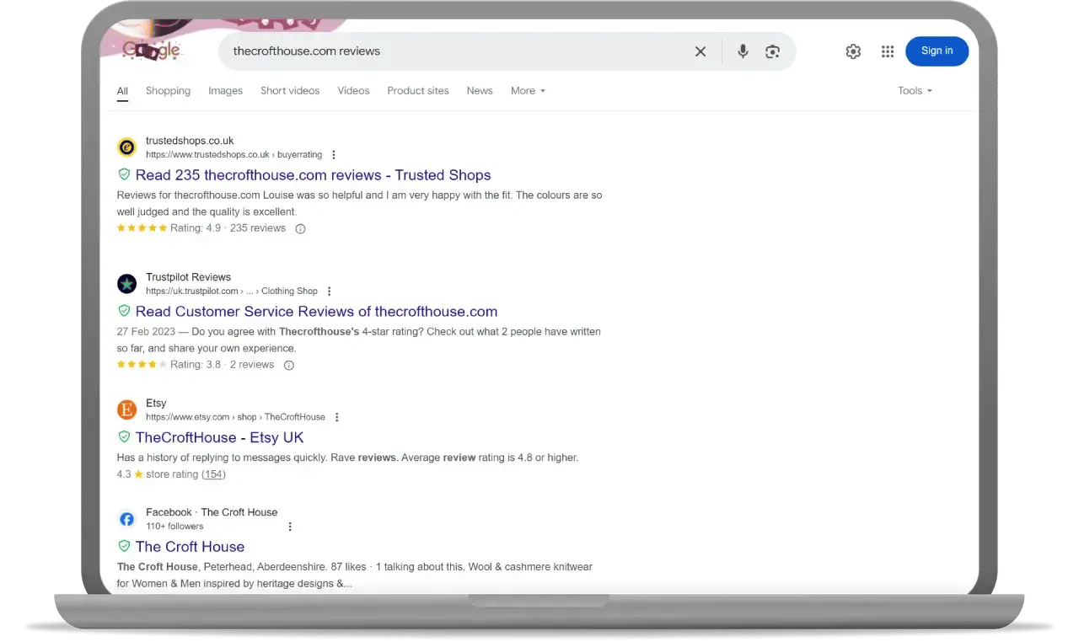Expand the More search filters

point(528,91)
